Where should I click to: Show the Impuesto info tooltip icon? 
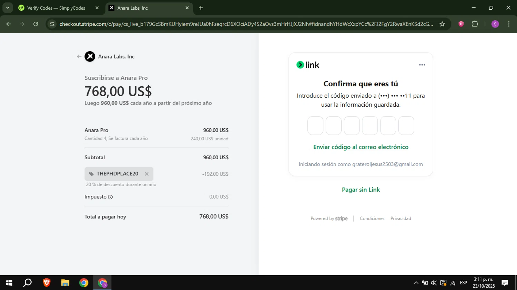coord(110,197)
